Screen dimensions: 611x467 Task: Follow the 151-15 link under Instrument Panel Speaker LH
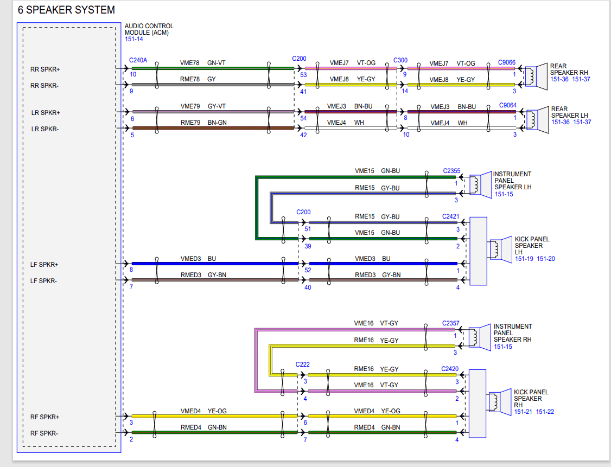(504, 194)
